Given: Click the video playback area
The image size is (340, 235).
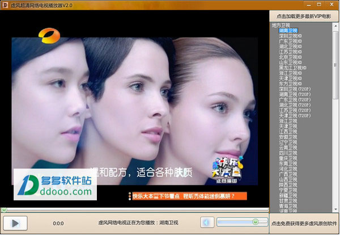Looking at the screenshot, I should [134, 108].
